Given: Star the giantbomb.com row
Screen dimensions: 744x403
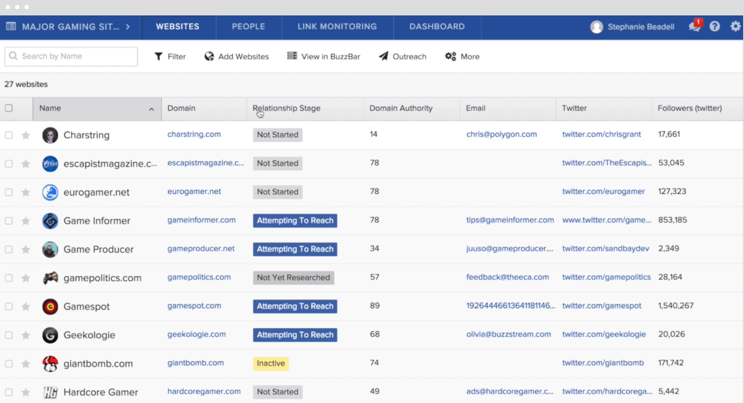Looking at the screenshot, I should coord(26,364).
